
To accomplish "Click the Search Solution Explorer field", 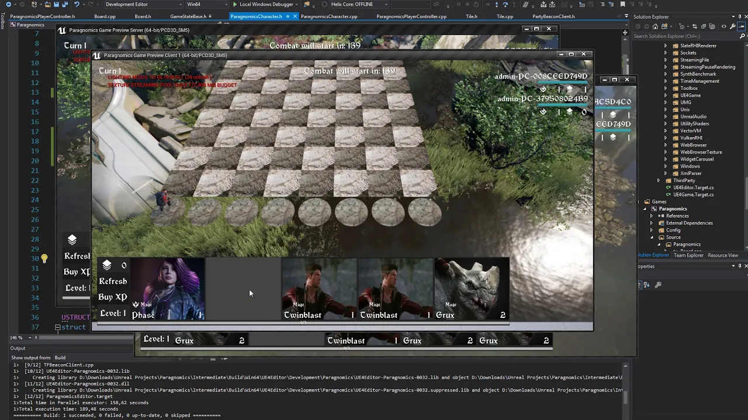I will pyautogui.click(x=685, y=36).
